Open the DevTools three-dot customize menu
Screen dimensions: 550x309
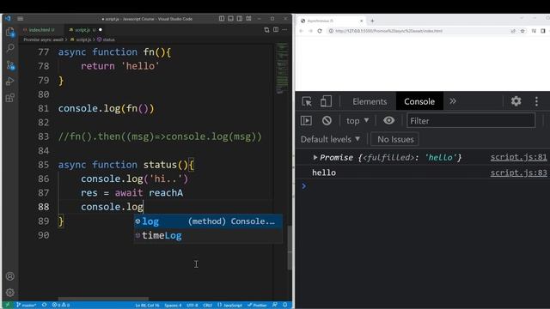536,101
